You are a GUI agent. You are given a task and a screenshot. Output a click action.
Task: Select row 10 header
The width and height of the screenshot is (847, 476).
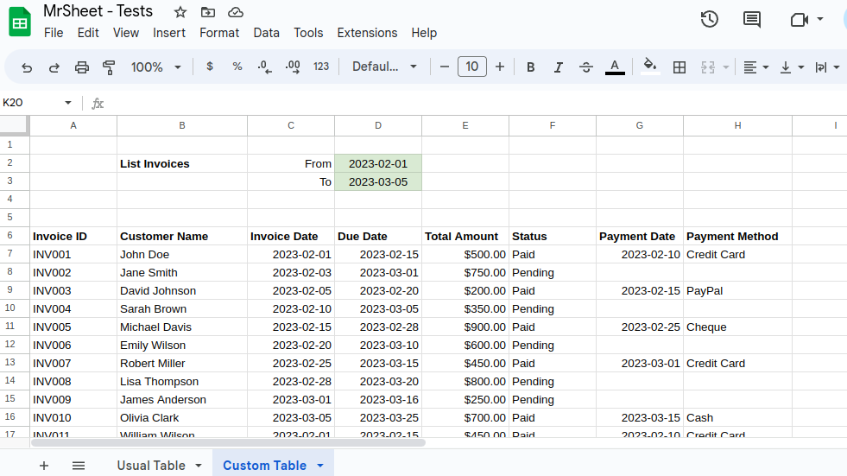pos(15,308)
